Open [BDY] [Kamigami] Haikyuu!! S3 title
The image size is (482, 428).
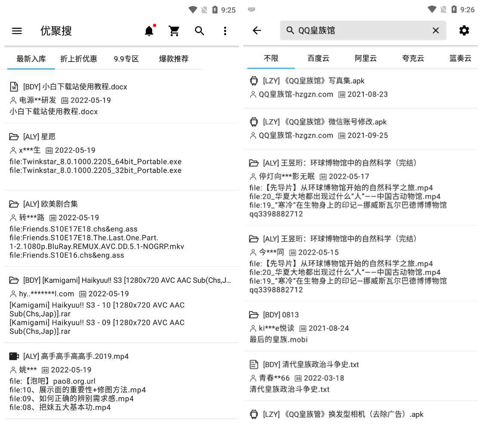tap(127, 280)
